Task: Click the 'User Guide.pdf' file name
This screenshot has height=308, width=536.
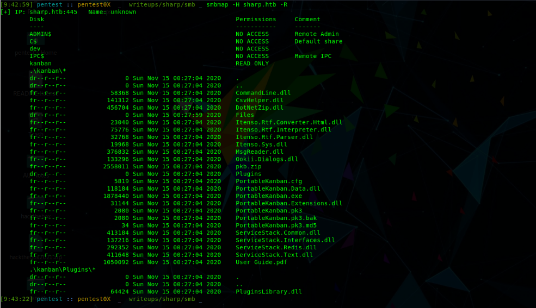Action: click(261, 262)
